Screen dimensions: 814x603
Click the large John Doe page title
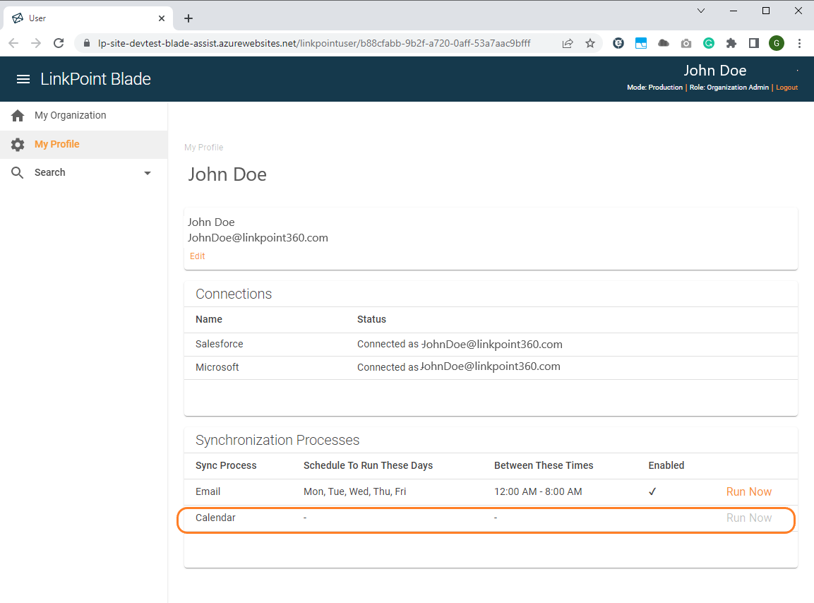tap(227, 174)
